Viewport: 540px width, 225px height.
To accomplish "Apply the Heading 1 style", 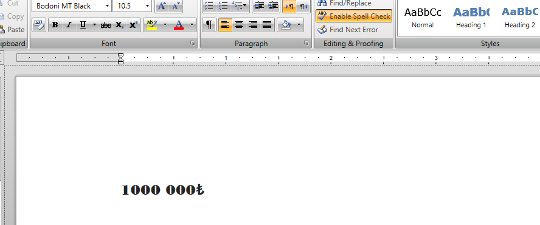I will [x=471, y=18].
